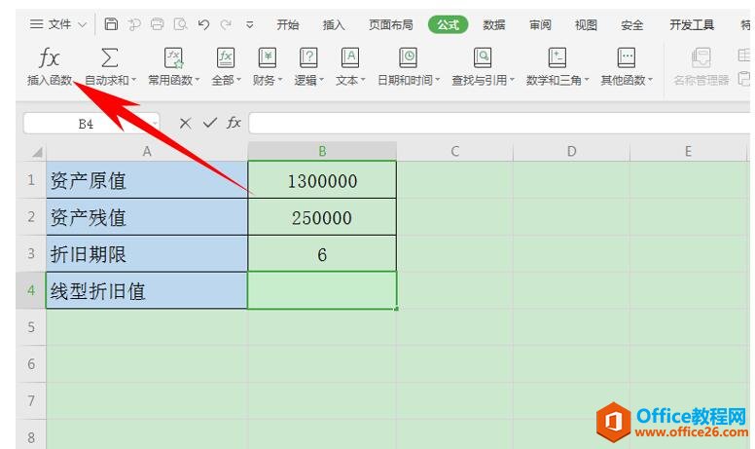Switch to the 安全 ribbon tab
This screenshot has height=449, width=755.
(631, 24)
